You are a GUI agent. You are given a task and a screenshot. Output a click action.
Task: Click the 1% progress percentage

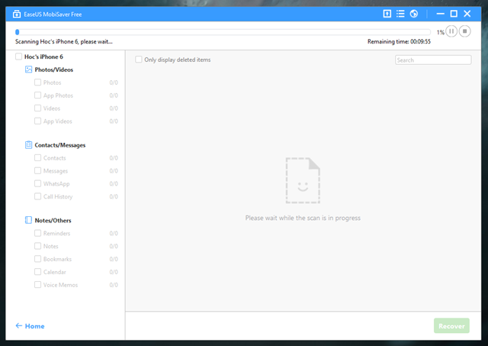(440, 32)
